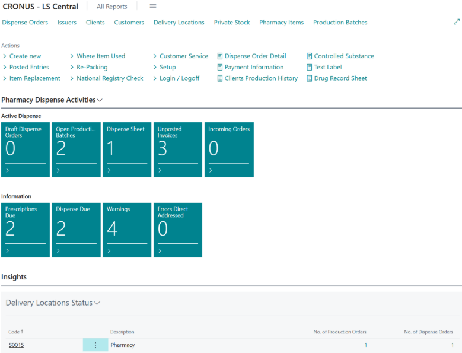Screen dimensions: 462x353
Task: Click the three-dot menu for row S0015
Action: [95, 345]
